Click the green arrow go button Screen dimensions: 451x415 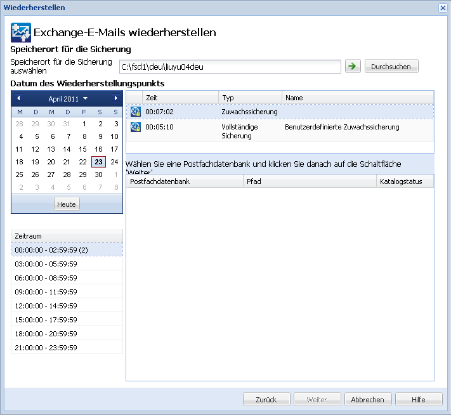pos(352,67)
